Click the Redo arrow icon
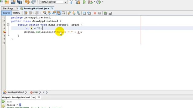The image size is (193, 108). [33, 2]
